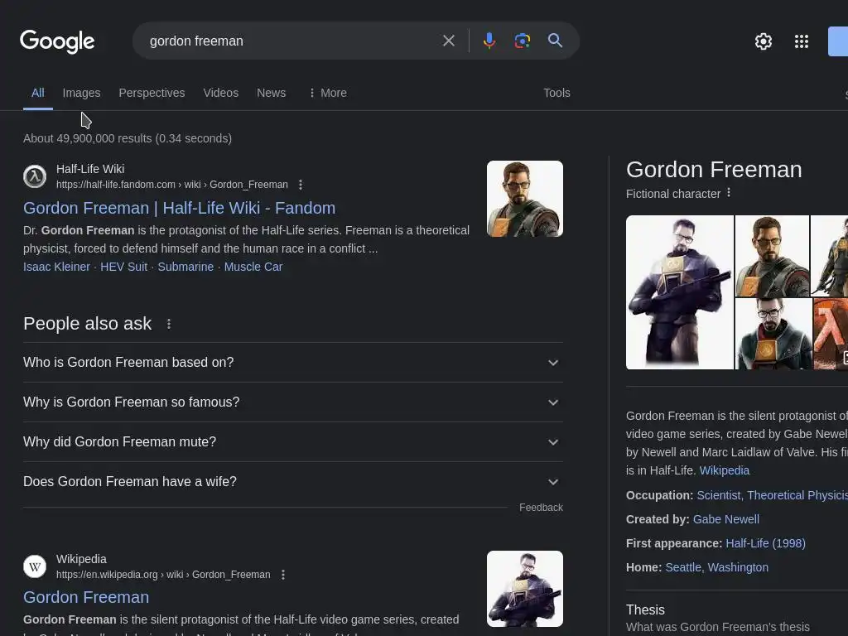Image resolution: width=848 pixels, height=636 pixels.
Task: Expand Does Gordon Freeman have a wife?
Action: coord(293,481)
